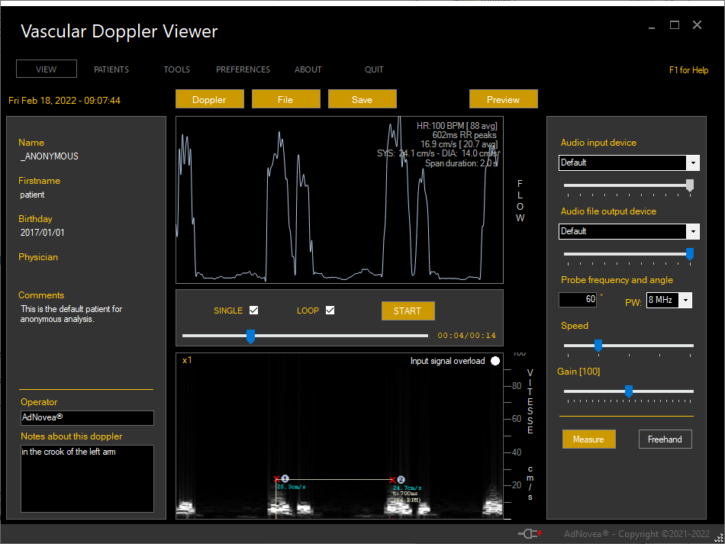The image size is (725, 544).
Task: Click the Save button
Action: (362, 99)
